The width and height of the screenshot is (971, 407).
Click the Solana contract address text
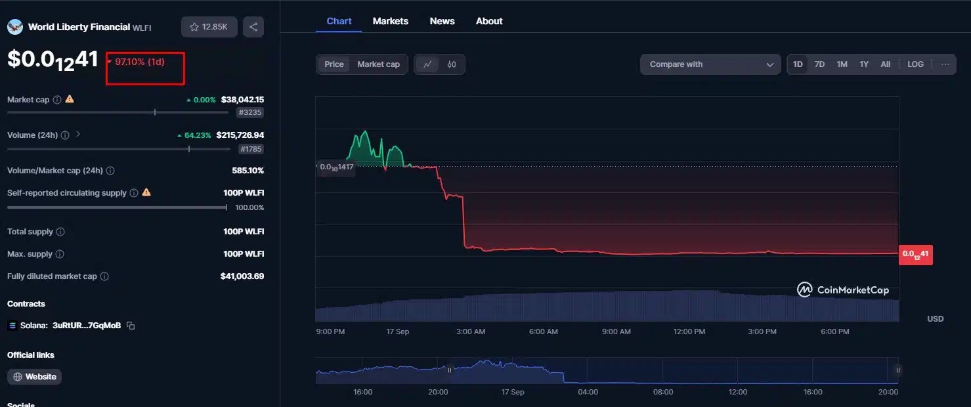pyautogui.click(x=87, y=326)
